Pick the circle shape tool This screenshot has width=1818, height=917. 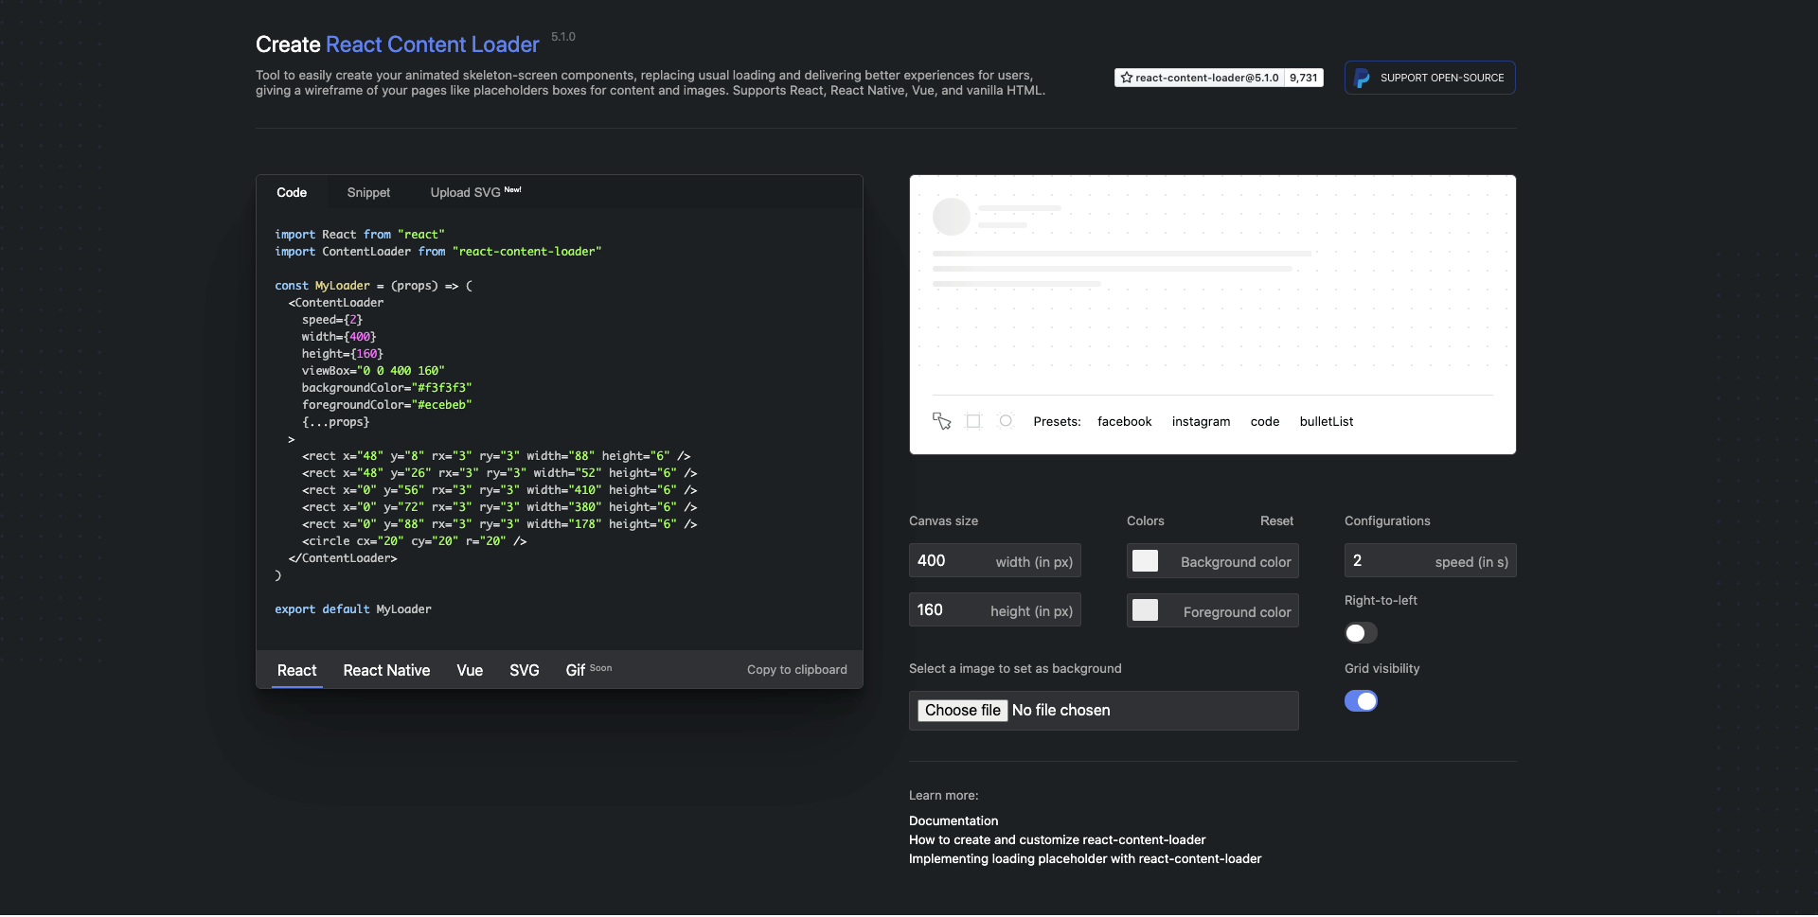tap(1006, 421)
